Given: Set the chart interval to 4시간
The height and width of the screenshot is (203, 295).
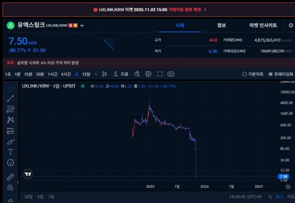Looking at the screenshot, I should (66, 74).
